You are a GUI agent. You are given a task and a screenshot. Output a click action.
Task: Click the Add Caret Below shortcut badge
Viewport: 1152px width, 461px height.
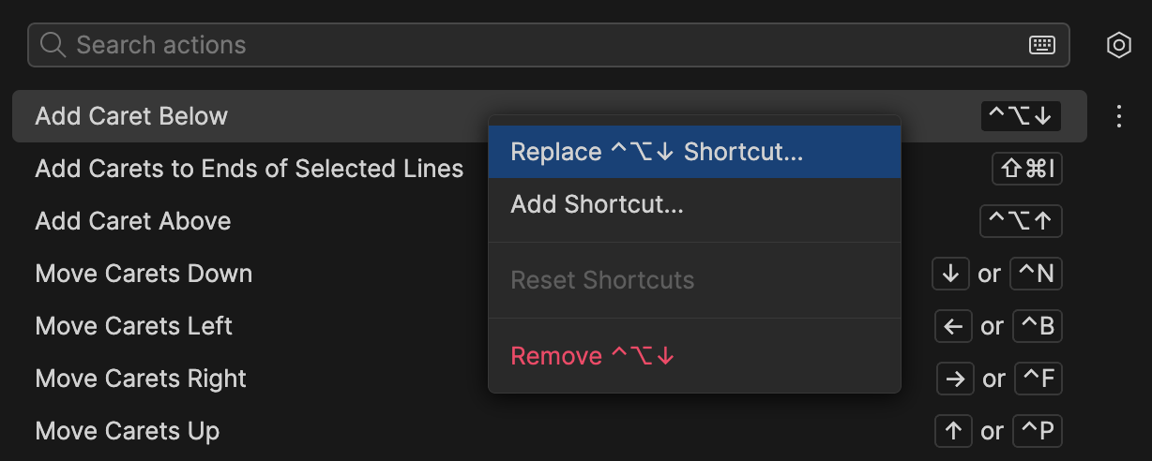[x=1021, y=116]
